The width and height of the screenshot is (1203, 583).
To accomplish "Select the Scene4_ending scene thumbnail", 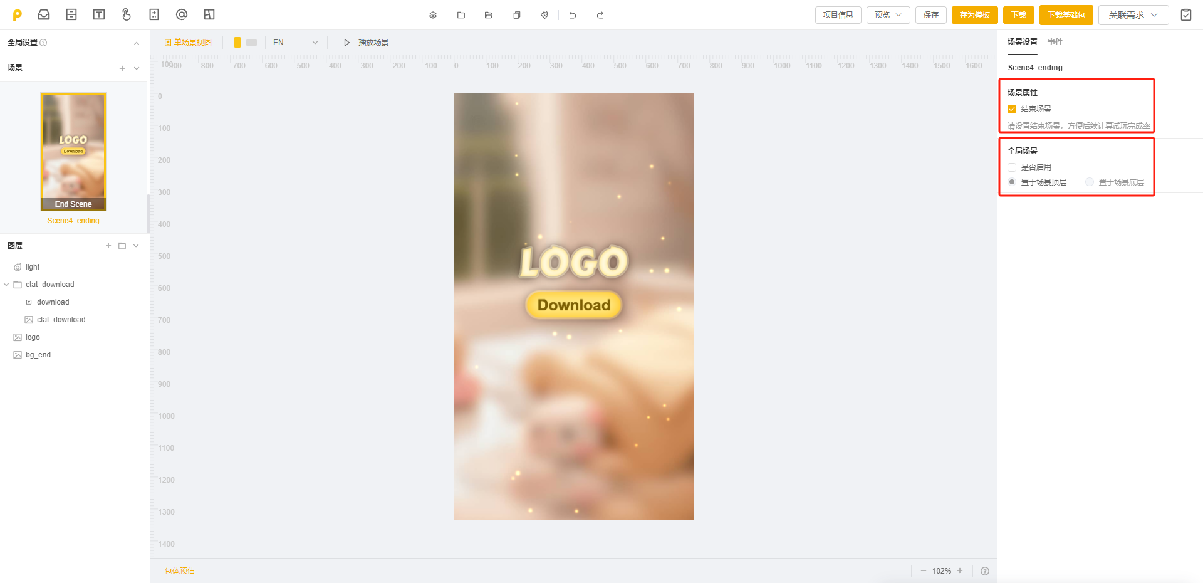I will pyautogui.click(x=73, y=151).
